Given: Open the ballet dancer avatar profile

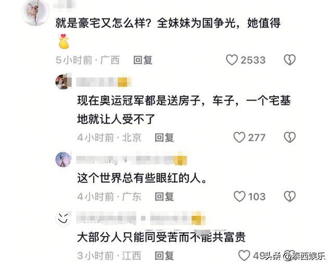Looking at the screenshot, I should coord(35,12).
